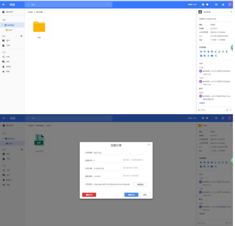Click the gear icon beside 类型 in upper sidebar
Screen dimensions: 235x226
click(21, 36)
